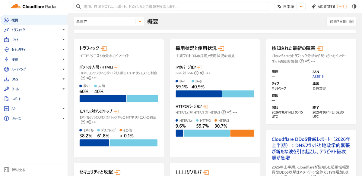Show help for モバイル対デスクトップ chart
This screenshot has width=362, height=176.
[x=83, y=122]
